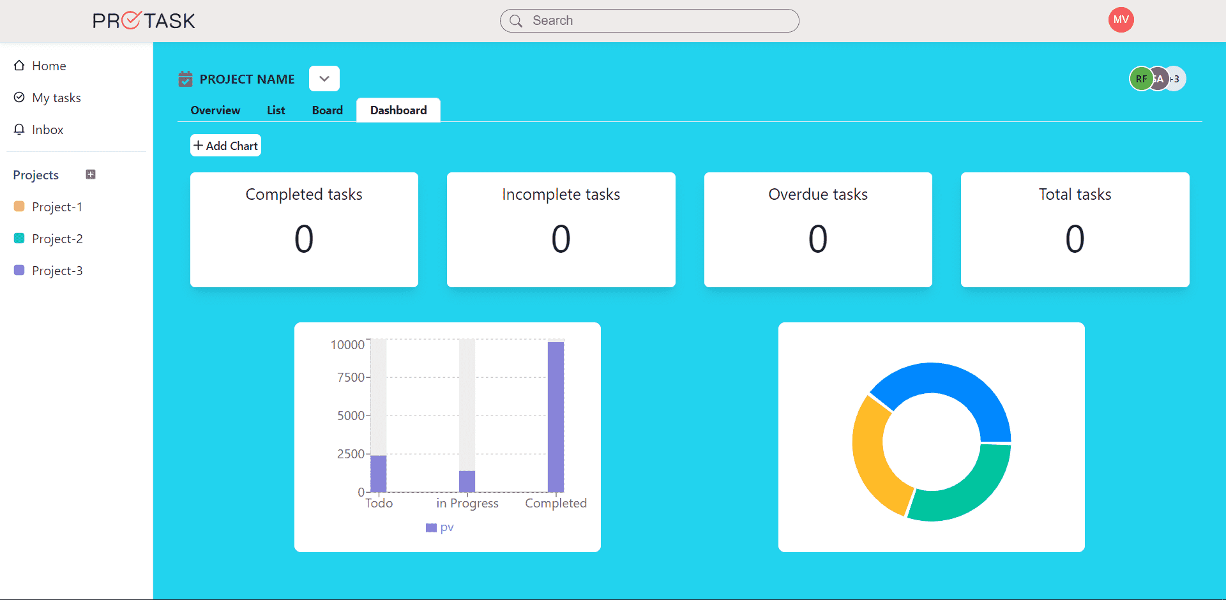
Task: Click the Project-1 orange color swatch
Action: pyautogui.click(x=19, y=207)
